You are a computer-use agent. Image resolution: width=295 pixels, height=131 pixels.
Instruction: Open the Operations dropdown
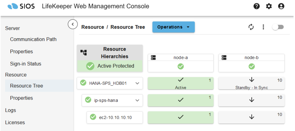[173, 27]
